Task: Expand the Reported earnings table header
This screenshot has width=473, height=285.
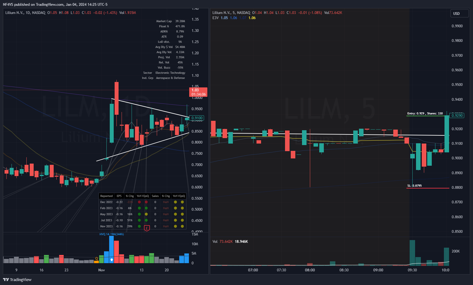Action: point(106,196)
